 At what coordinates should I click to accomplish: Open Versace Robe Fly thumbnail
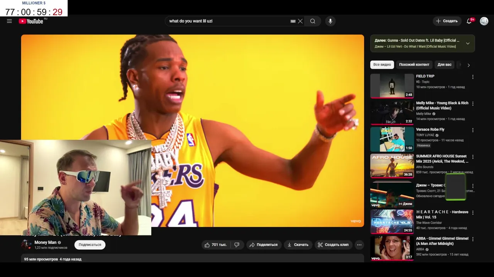click(x=392, y=139)
